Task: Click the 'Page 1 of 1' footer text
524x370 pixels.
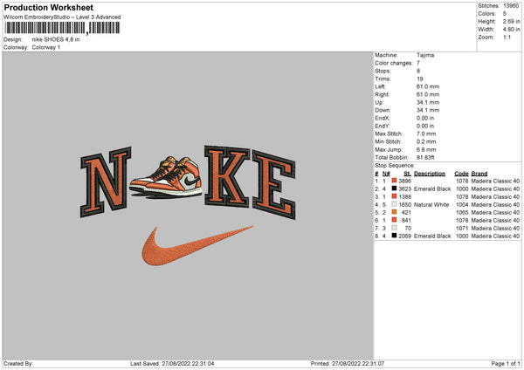Action: tap(506, 364)
